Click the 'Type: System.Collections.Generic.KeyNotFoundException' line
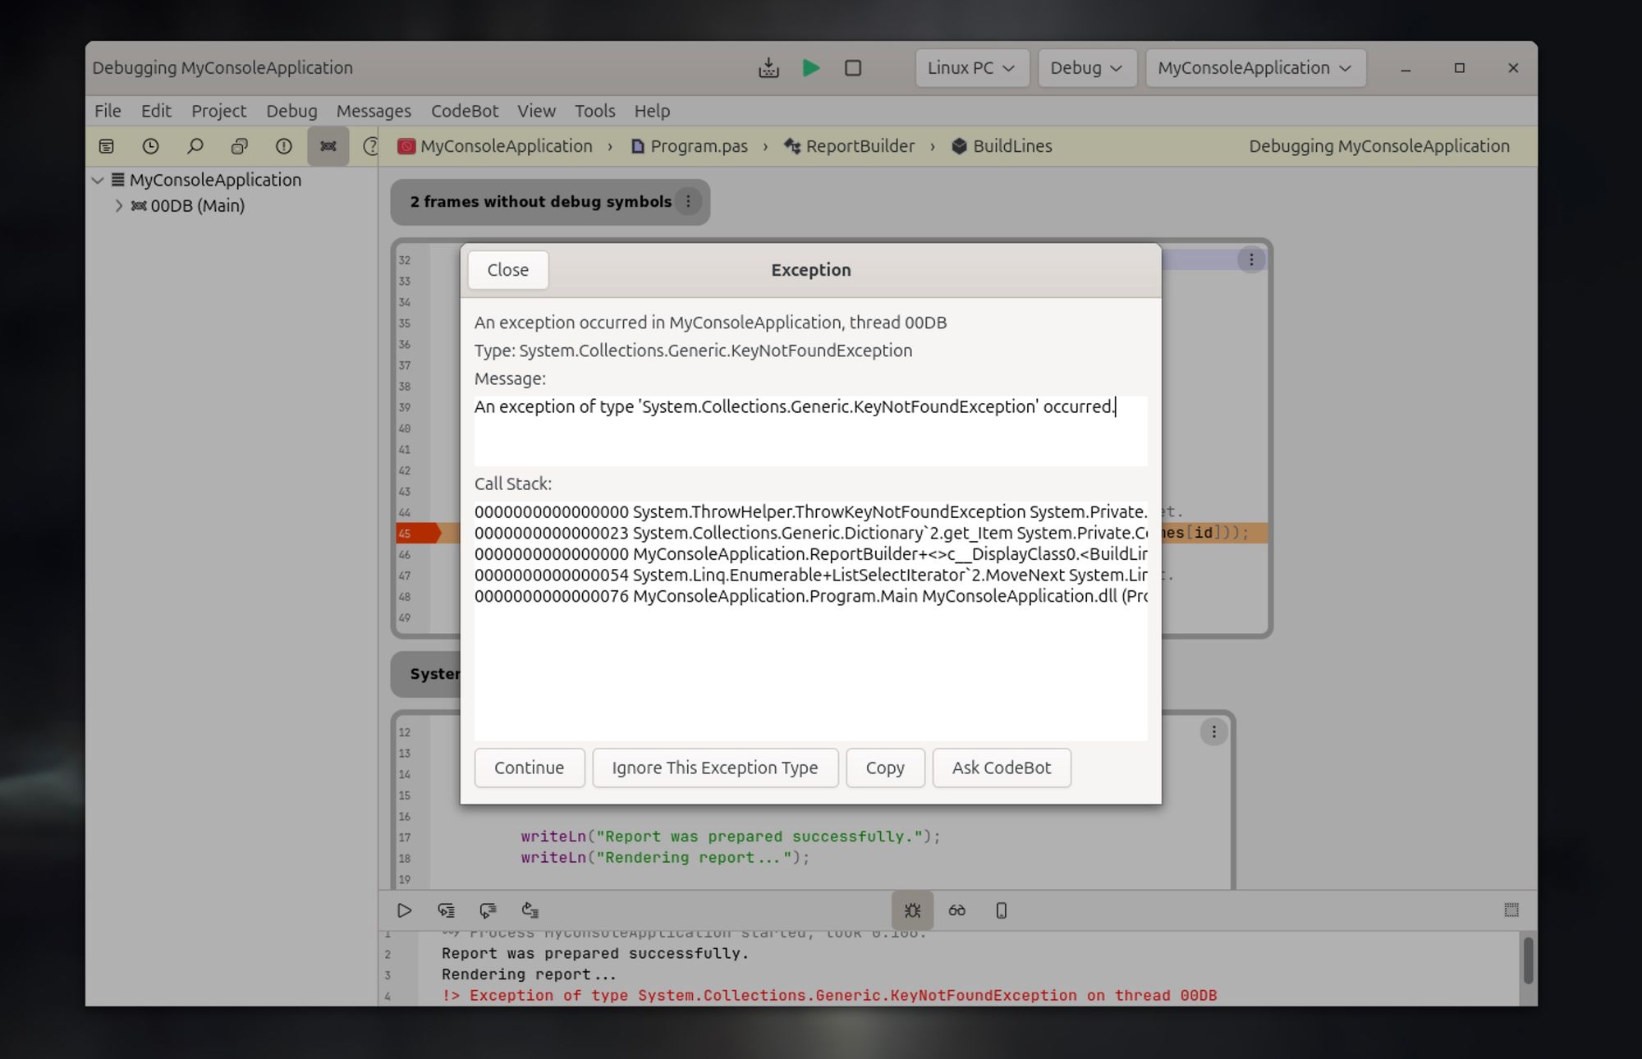Image resolution: width=1642 pixels, height=1059 pixels. click(693, 351)
